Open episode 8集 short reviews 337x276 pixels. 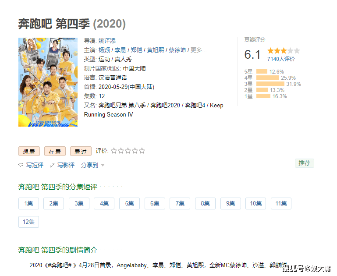pos(205,203)
